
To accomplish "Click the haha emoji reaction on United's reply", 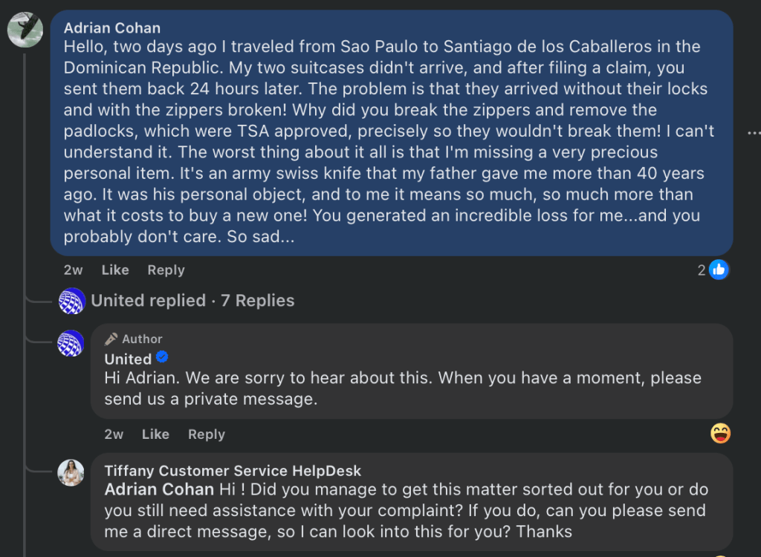I will [x=720, y=434].
